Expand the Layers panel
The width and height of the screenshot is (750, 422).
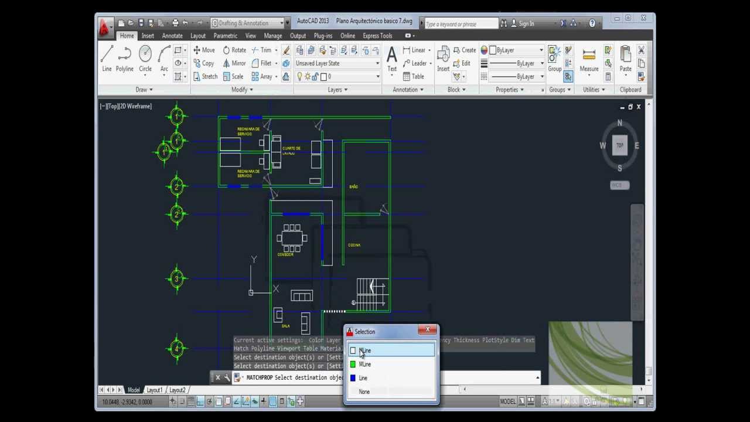pyautogui.click(x=337, y=90)
